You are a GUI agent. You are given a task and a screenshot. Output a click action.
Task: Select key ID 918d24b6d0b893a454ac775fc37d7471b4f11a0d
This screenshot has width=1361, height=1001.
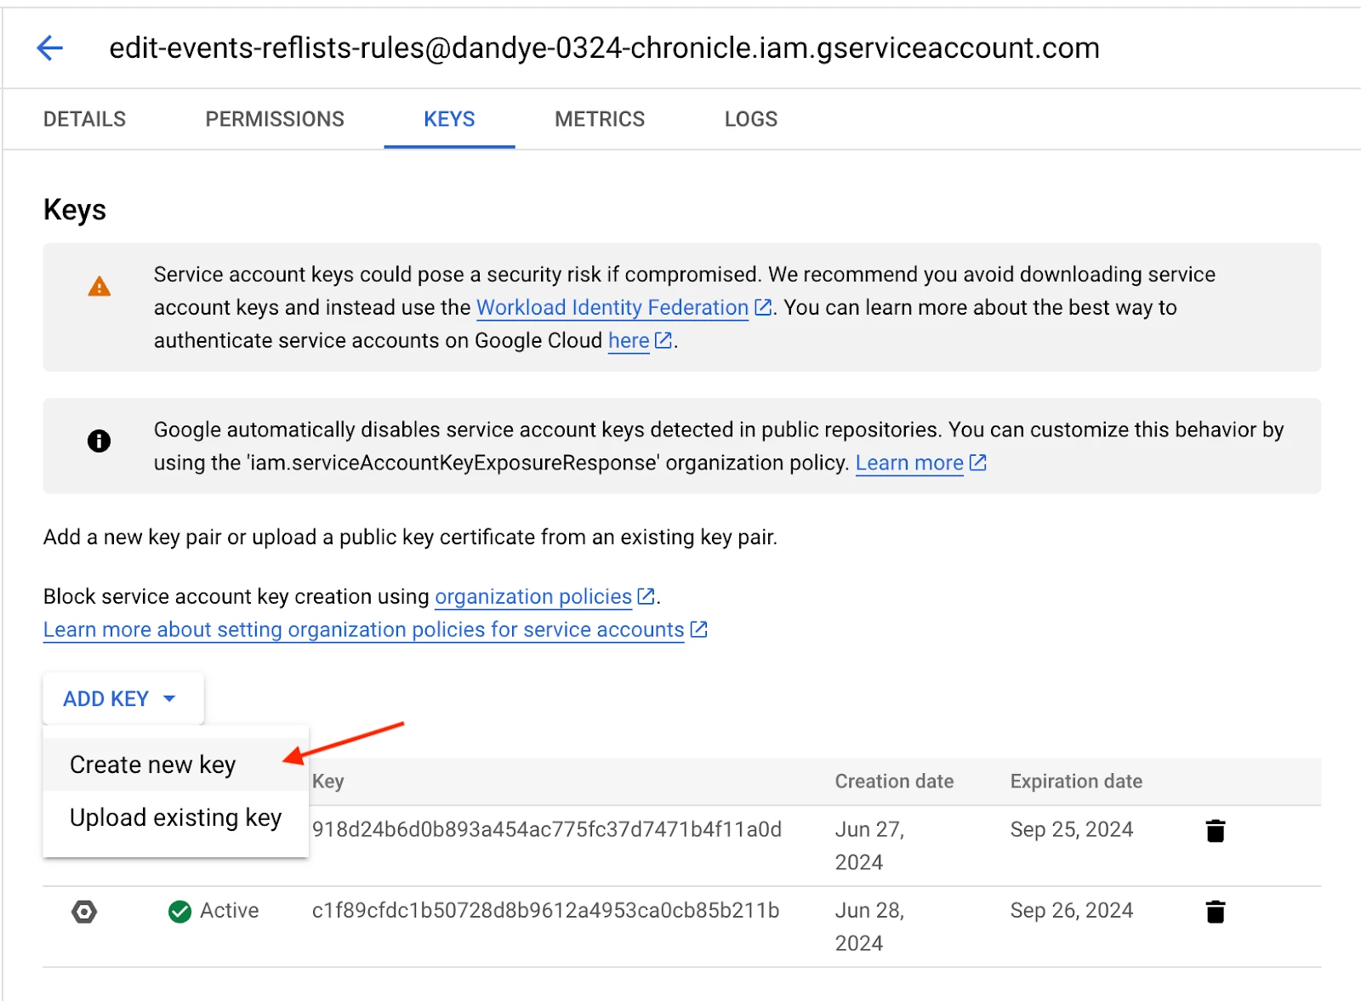(x=547, y=829)
